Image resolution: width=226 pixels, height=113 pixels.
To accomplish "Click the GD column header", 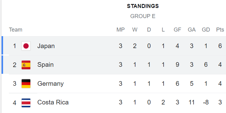I will pos(206,30).
